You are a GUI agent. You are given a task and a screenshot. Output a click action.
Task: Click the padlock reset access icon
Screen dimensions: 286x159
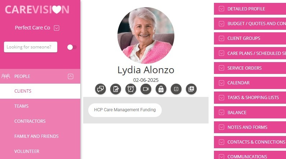click(x=161, y=89)
